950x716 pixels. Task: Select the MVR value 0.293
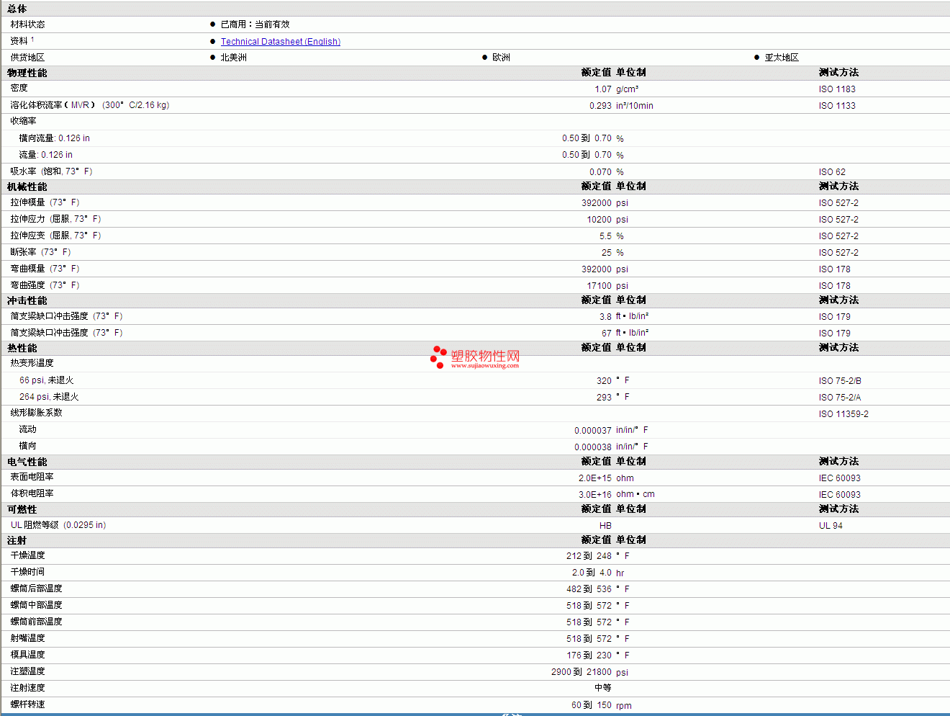coord(600,106)
